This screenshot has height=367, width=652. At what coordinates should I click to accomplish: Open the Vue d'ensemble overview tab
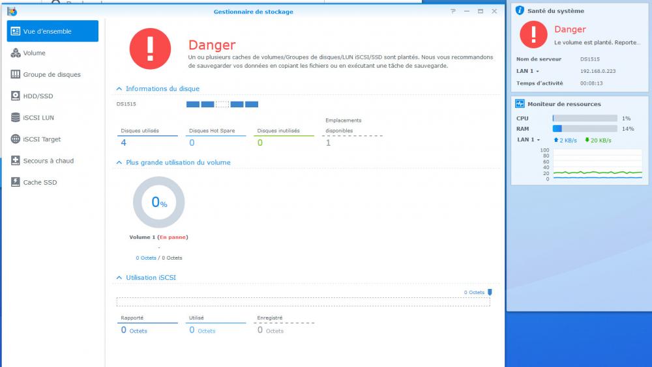point(52,31)
